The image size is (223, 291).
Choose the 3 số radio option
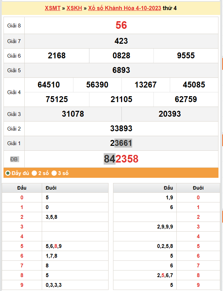[54, 173]
